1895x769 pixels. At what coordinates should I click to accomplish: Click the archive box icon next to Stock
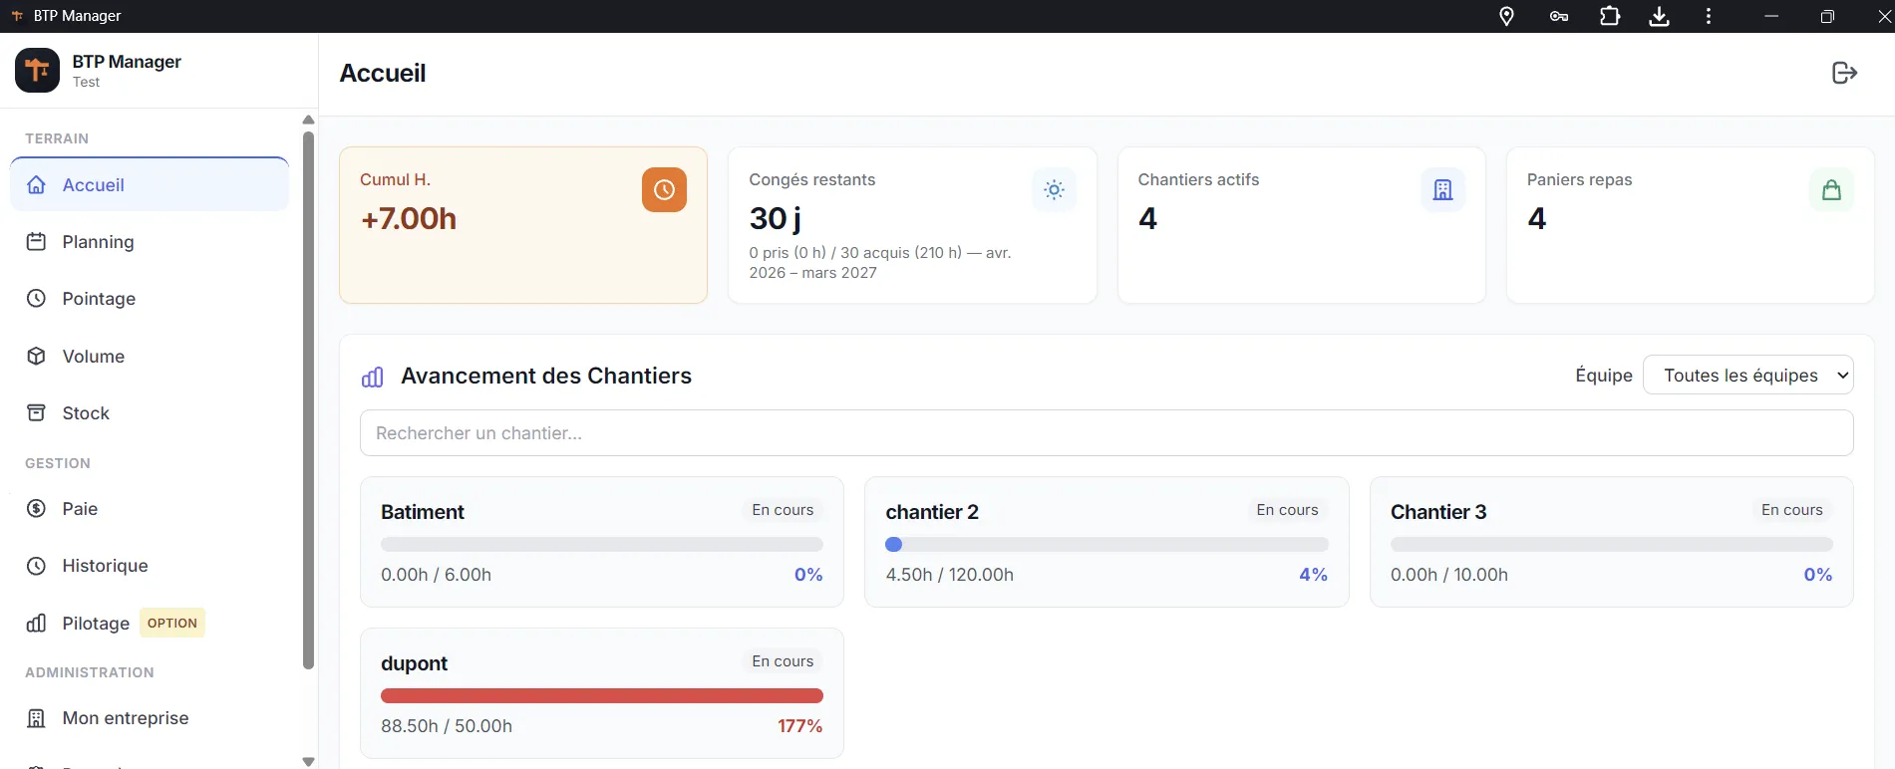tap(36, 412)
